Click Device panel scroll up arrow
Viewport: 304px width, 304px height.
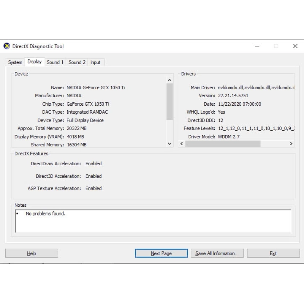pyautogui.click(x=169, y=80)
